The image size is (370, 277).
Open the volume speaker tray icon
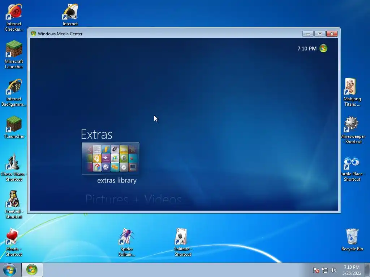point(333,270)
